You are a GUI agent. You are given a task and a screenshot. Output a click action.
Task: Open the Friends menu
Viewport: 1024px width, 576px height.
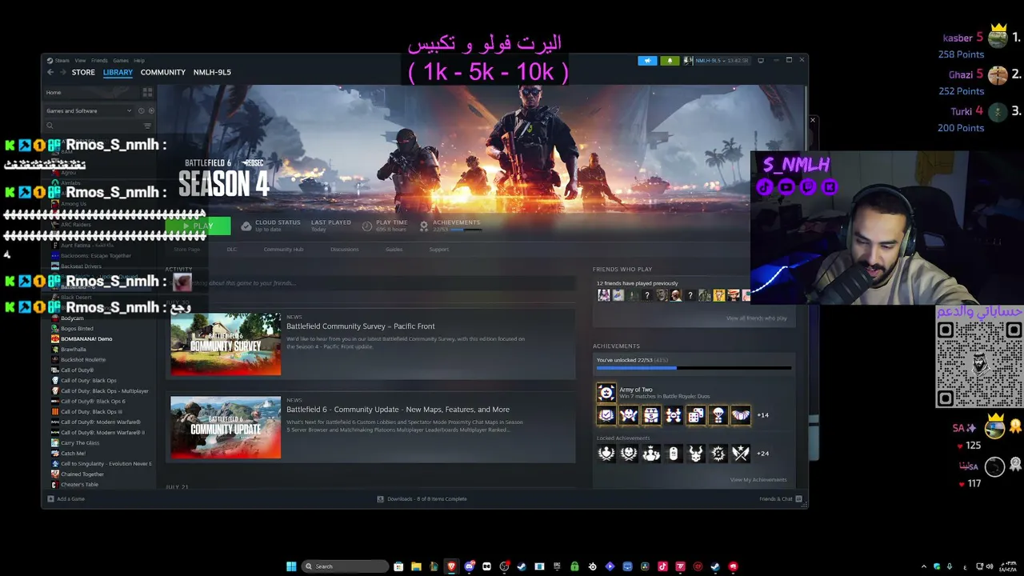99,61
